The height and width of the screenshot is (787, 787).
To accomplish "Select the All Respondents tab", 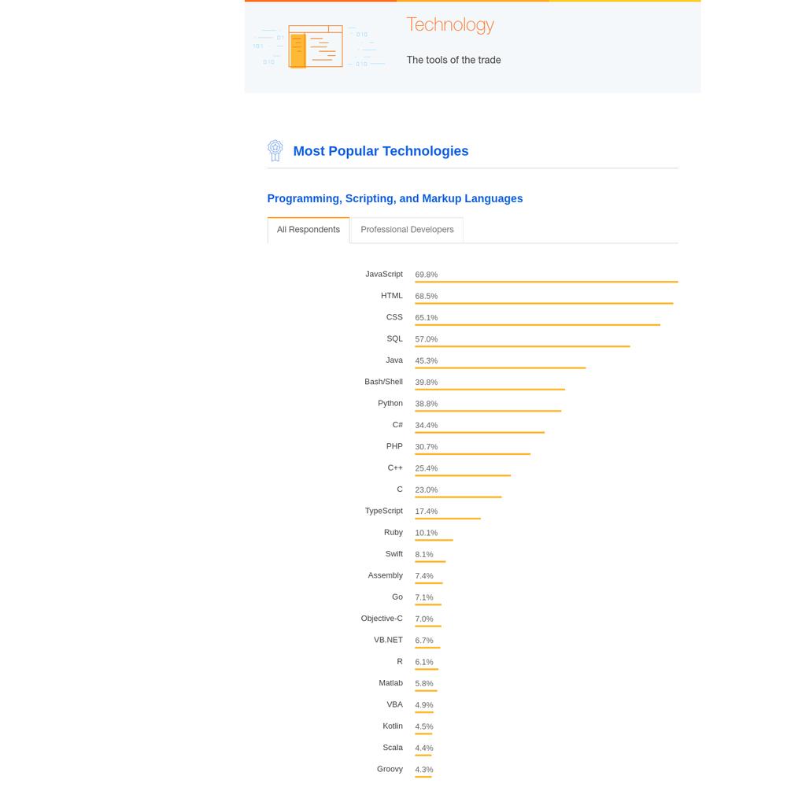I will [309, 230].
